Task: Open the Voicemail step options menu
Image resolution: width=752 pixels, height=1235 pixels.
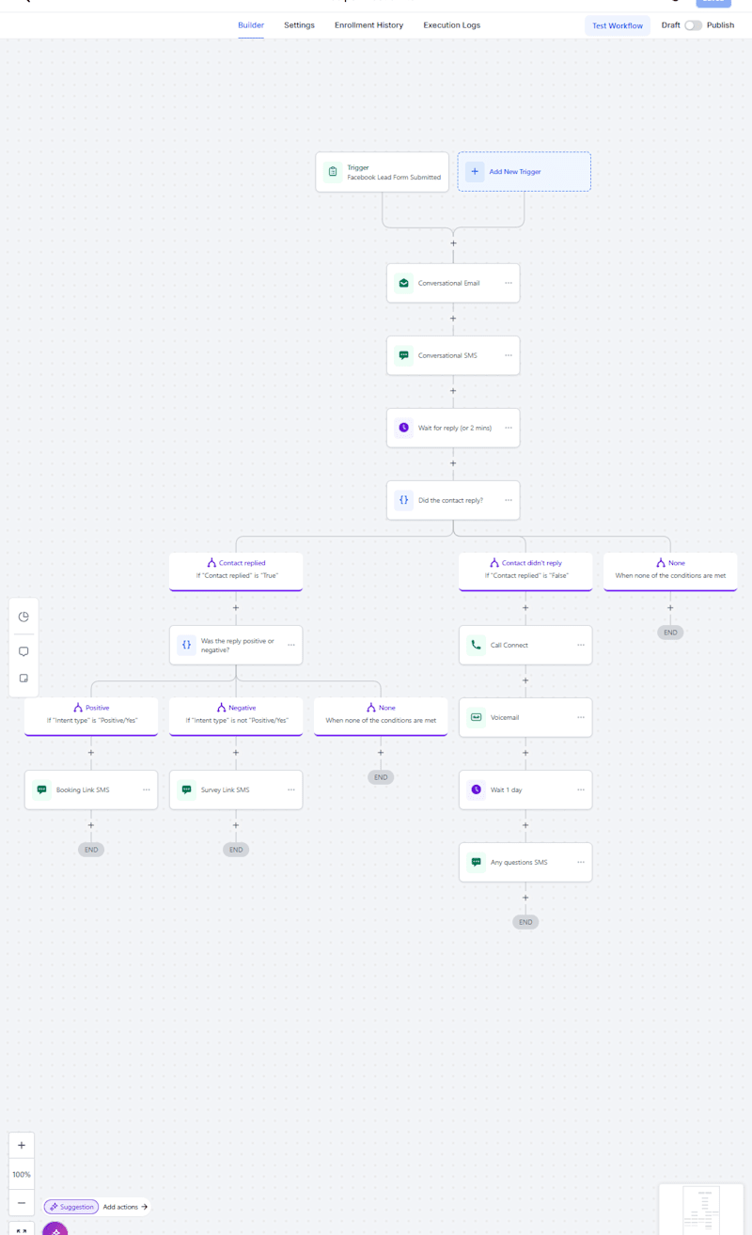Action: 581,717
